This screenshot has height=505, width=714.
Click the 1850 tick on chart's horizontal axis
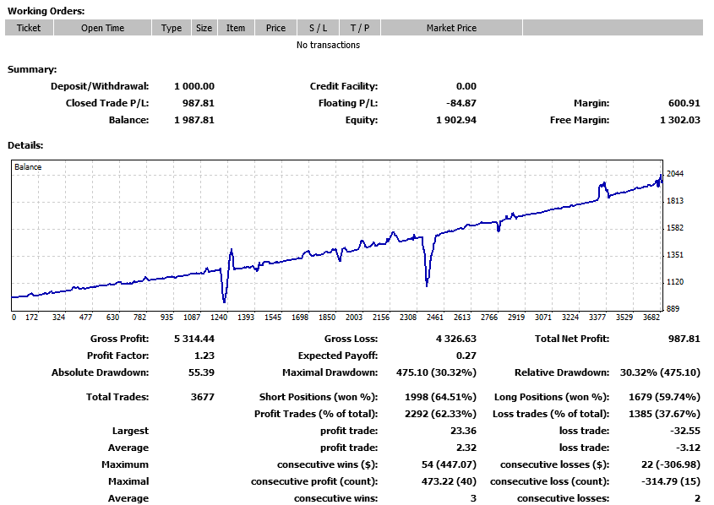pyautogui.click(x=326, y=318)
